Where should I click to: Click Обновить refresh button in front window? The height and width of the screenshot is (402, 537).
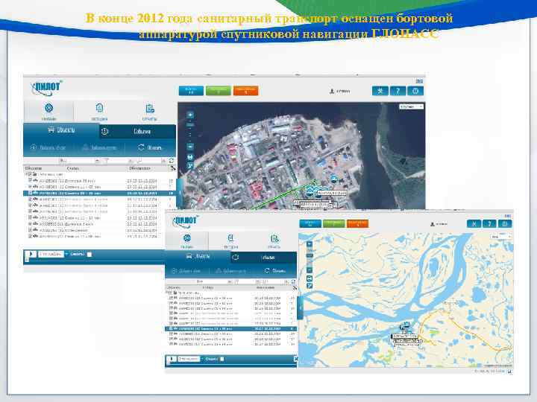[x=275, y=271]
